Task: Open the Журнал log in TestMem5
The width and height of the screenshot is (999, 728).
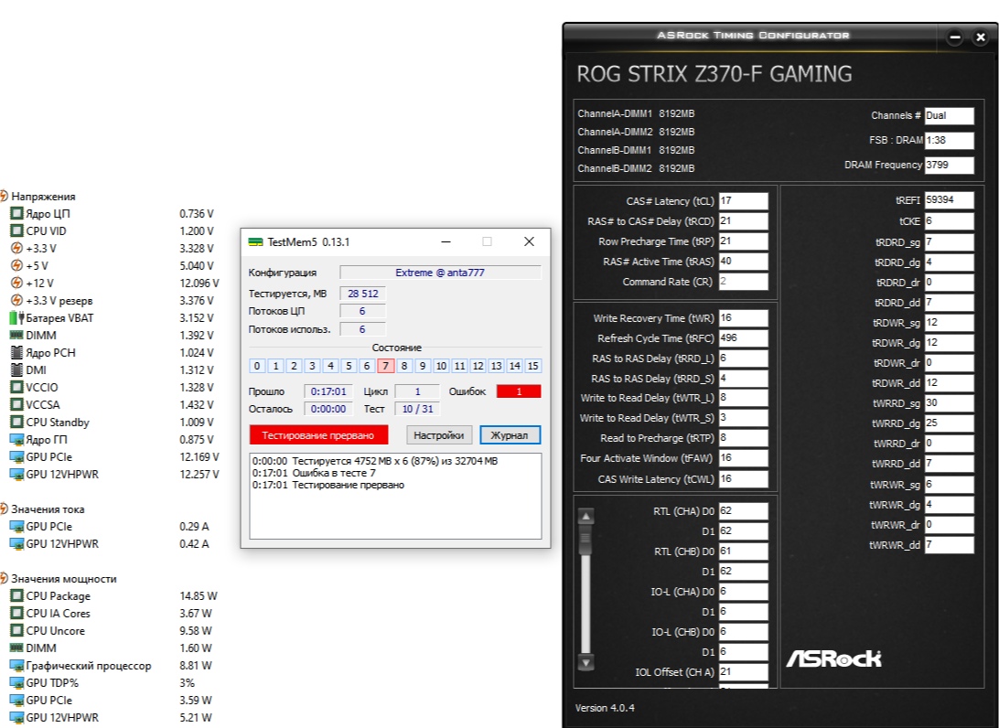Action: click(x=510, y=435)
